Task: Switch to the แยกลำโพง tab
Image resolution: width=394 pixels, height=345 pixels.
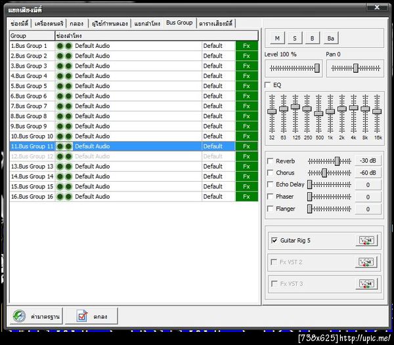Action: (147, 24)
